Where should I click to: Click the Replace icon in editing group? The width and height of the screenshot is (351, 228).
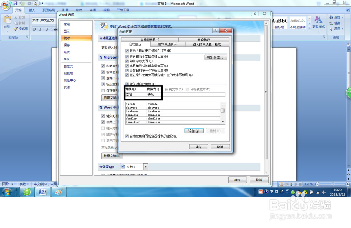[x=331, y=23]
